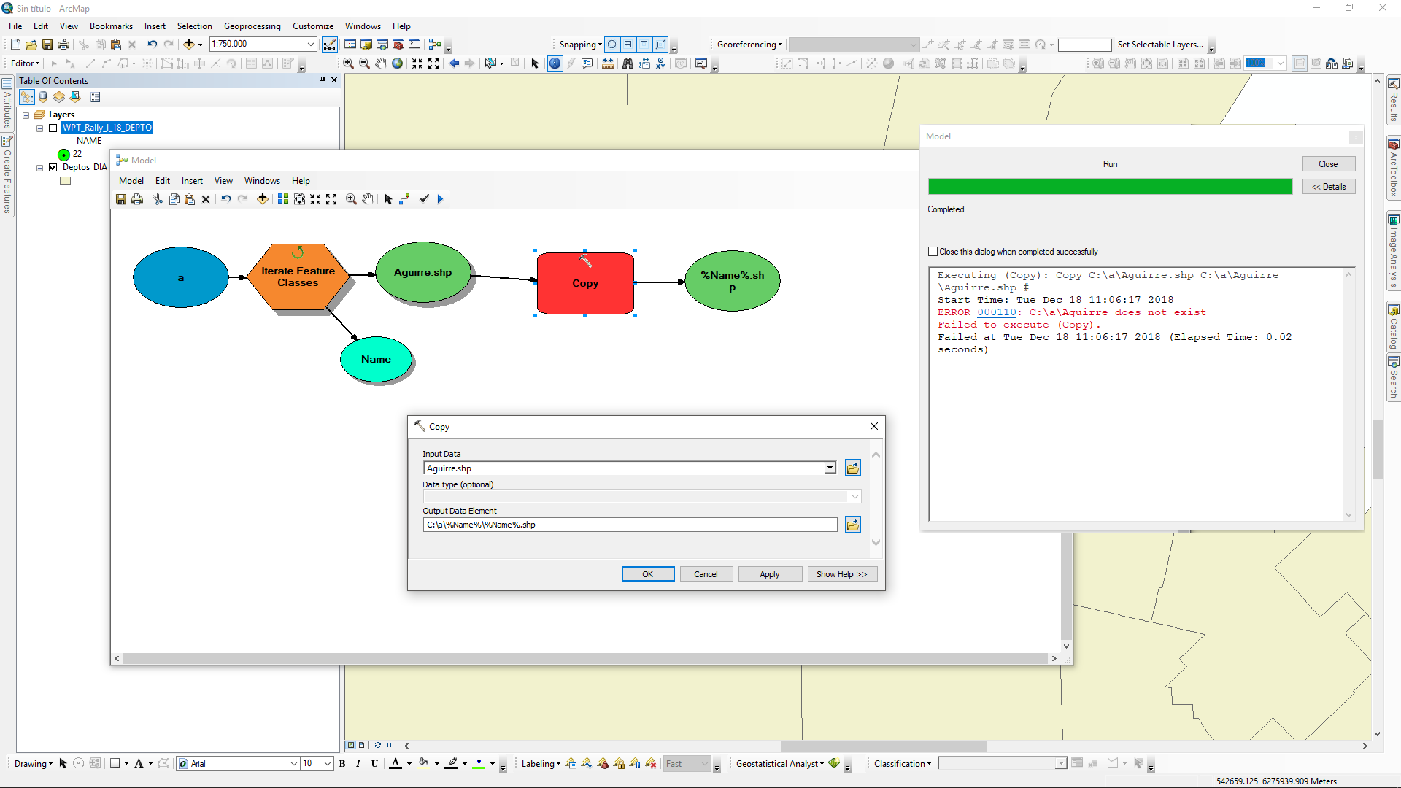Undo the last action in the Model toolbar
This screenshot has height=788, width=1401.
226,199
